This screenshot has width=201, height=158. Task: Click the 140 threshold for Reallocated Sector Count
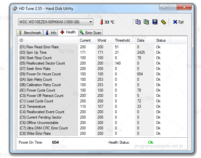tap(118, 63)
